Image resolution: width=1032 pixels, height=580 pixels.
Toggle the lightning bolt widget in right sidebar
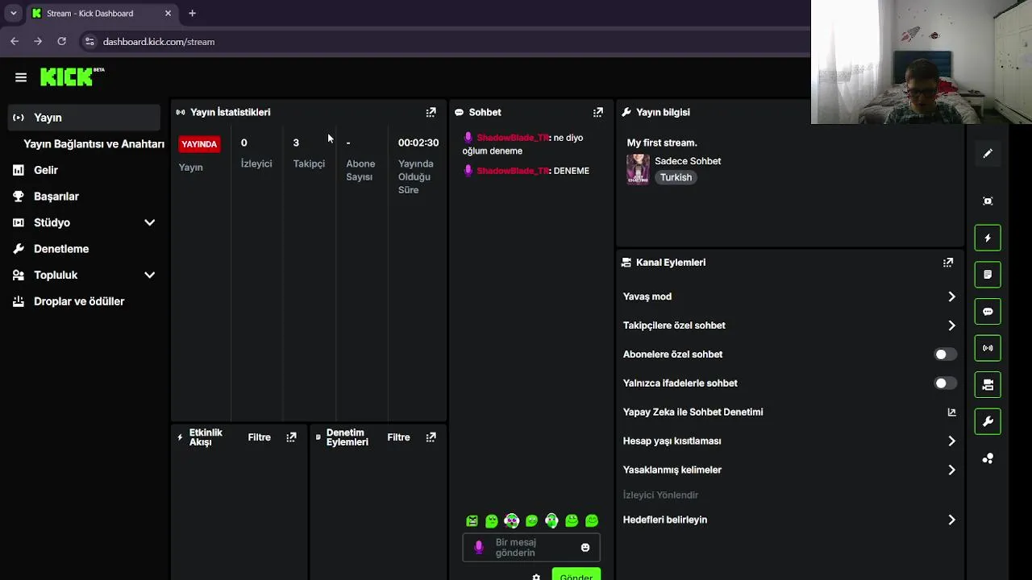[988, 238]
